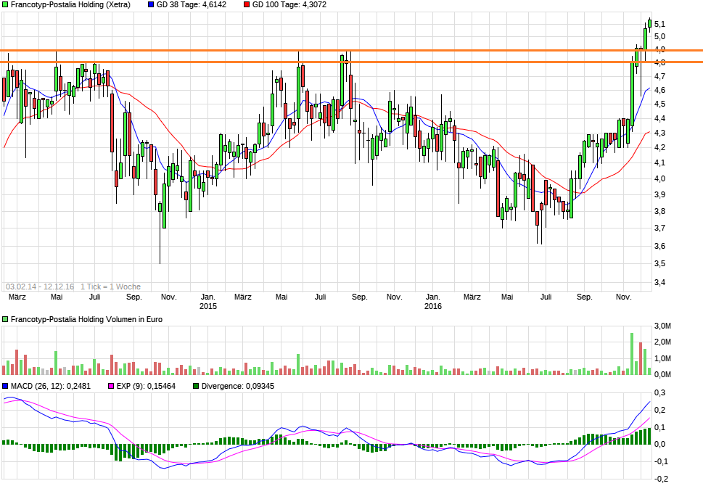This screenshot has width=703, height=486.
Task: Click the 3,4 price axis label
Action: point(659,282)
